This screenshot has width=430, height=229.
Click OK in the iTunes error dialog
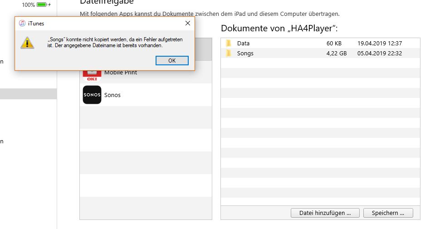click(172, 61)
